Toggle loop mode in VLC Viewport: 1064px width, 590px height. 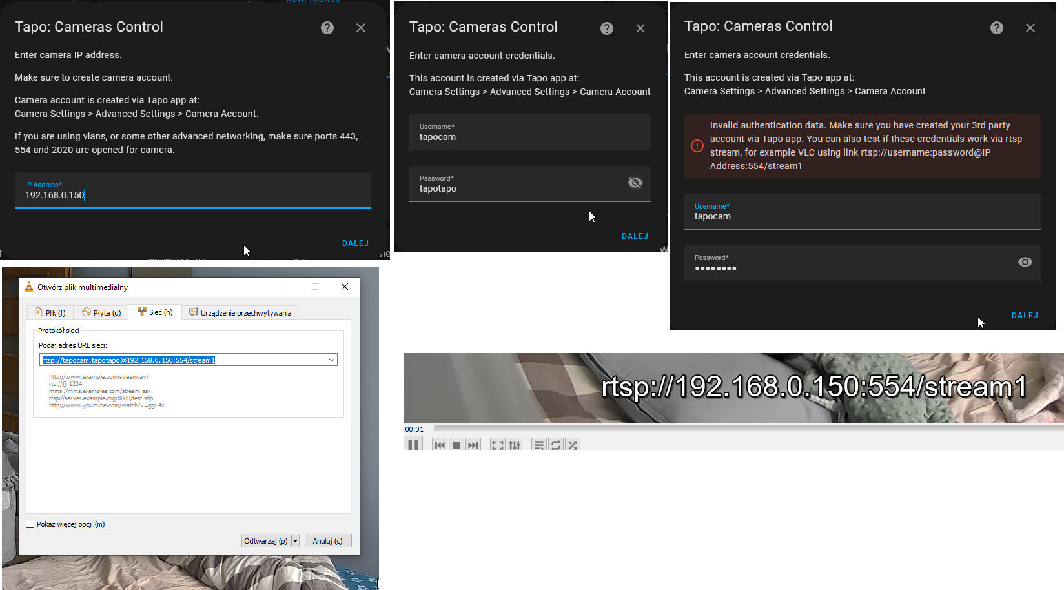point(556,444)
